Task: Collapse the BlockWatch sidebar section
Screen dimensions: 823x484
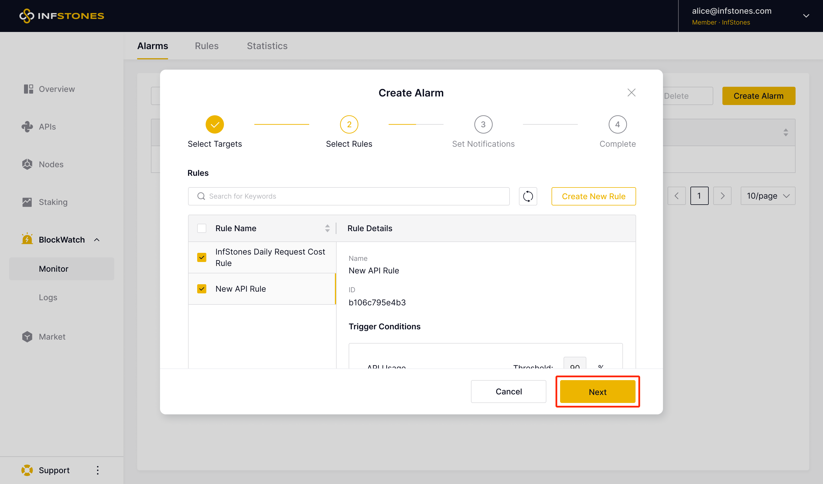Action: click(97, 240)
